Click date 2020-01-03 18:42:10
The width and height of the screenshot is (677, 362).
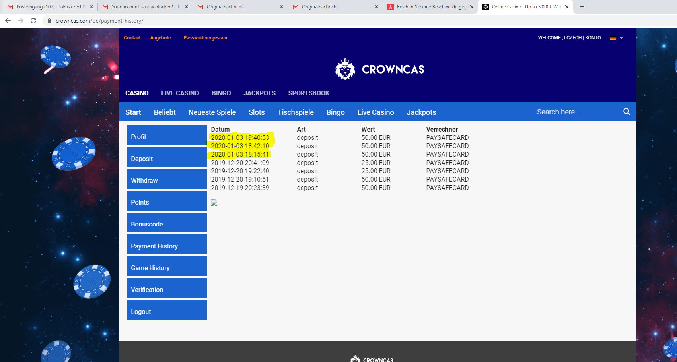pos(240,146)
